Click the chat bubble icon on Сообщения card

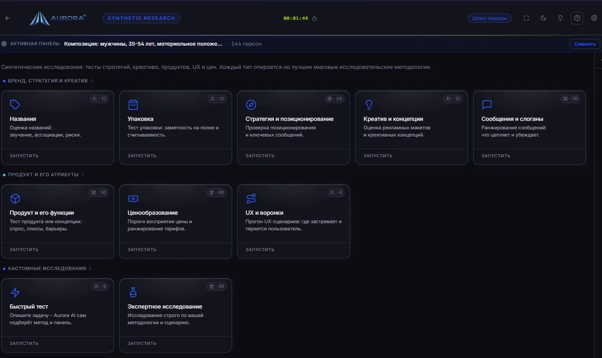click(487, 104)
